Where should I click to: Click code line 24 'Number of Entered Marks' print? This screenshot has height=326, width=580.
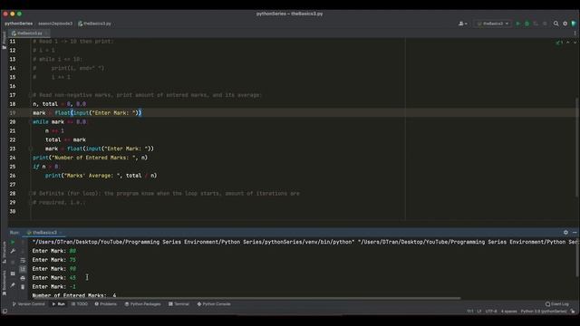91,158
